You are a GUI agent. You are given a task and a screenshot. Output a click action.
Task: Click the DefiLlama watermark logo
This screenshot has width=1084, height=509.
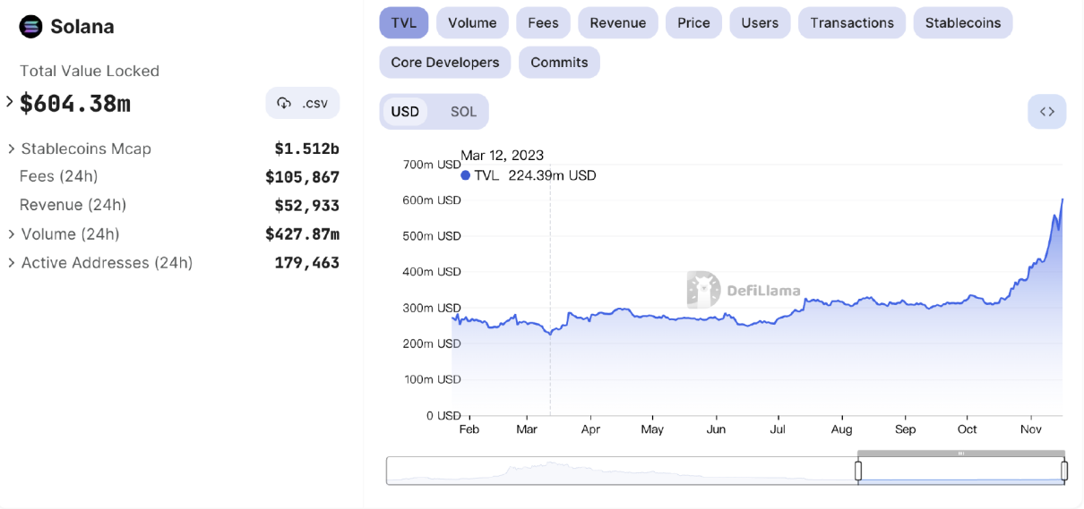click(x=704, y=290)
